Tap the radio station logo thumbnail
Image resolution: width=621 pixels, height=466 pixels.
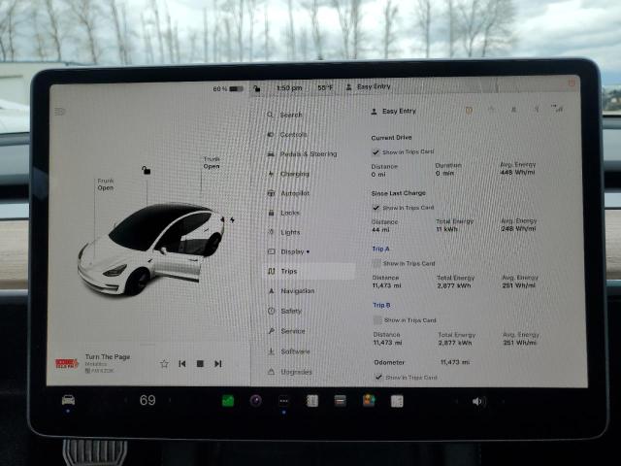coord(67,363)
